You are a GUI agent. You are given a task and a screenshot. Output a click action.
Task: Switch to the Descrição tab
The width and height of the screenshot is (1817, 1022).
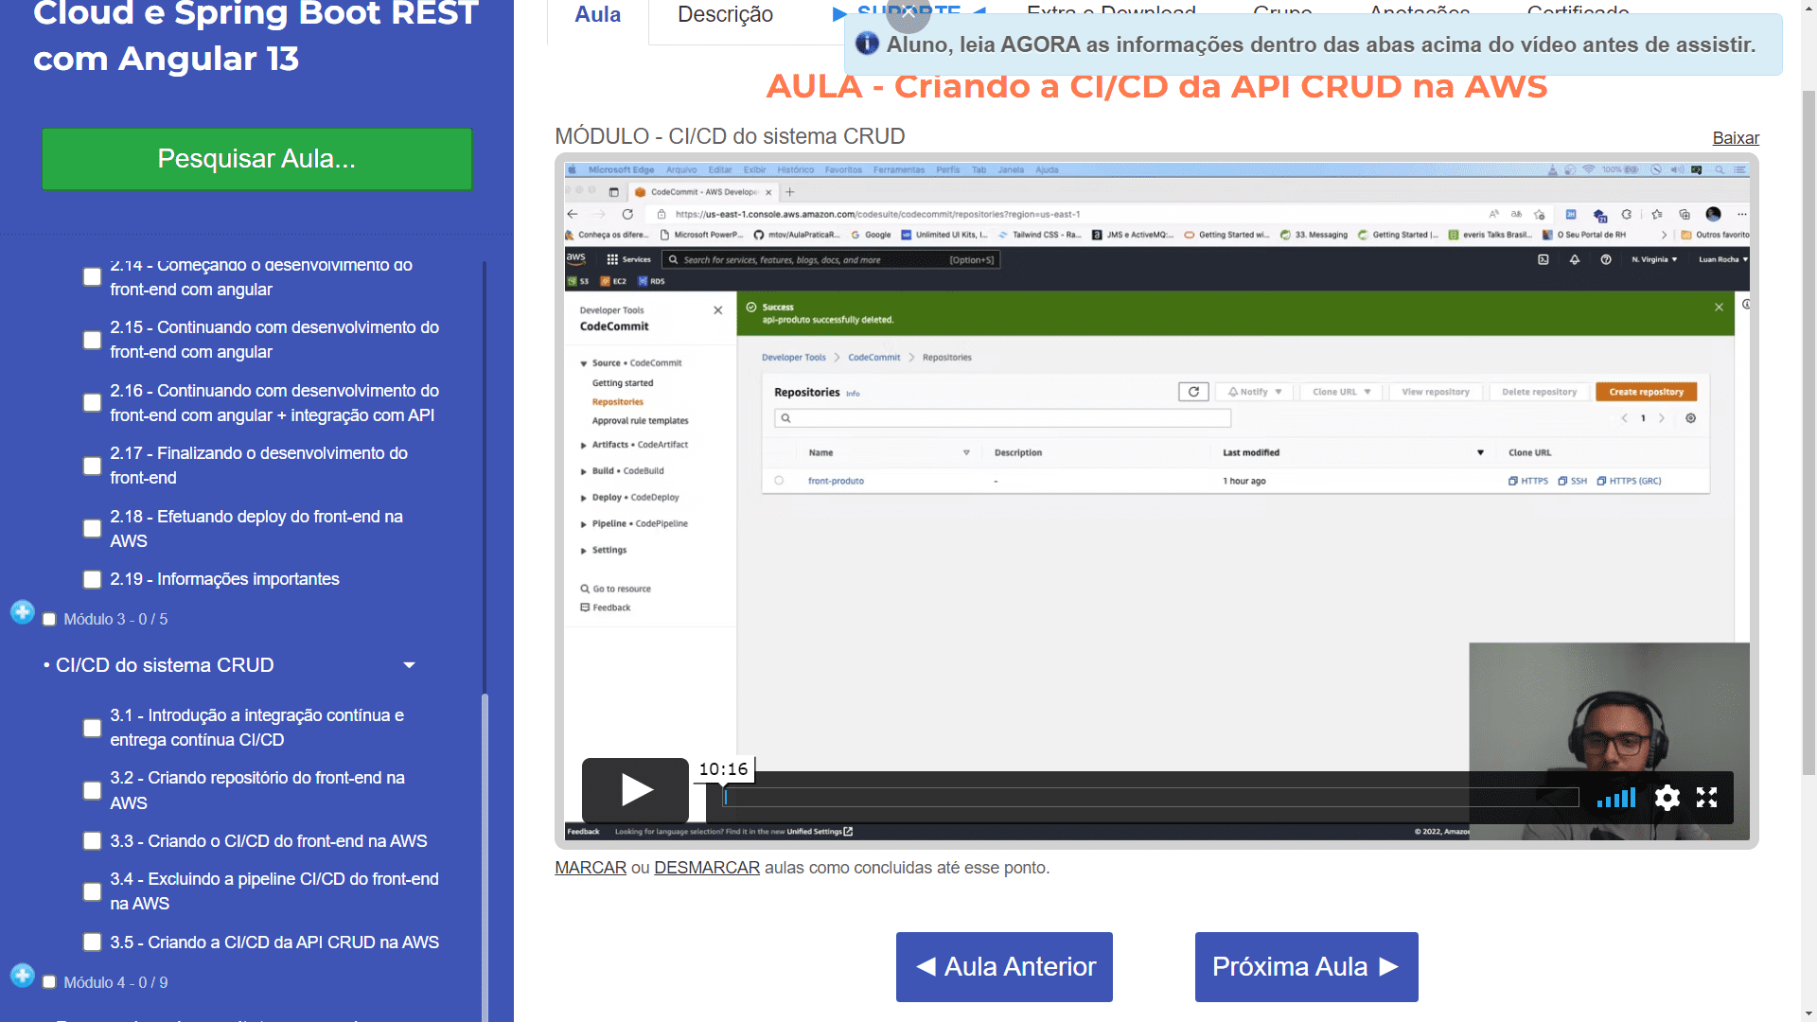pyautogui.click(x=726, y=15)
